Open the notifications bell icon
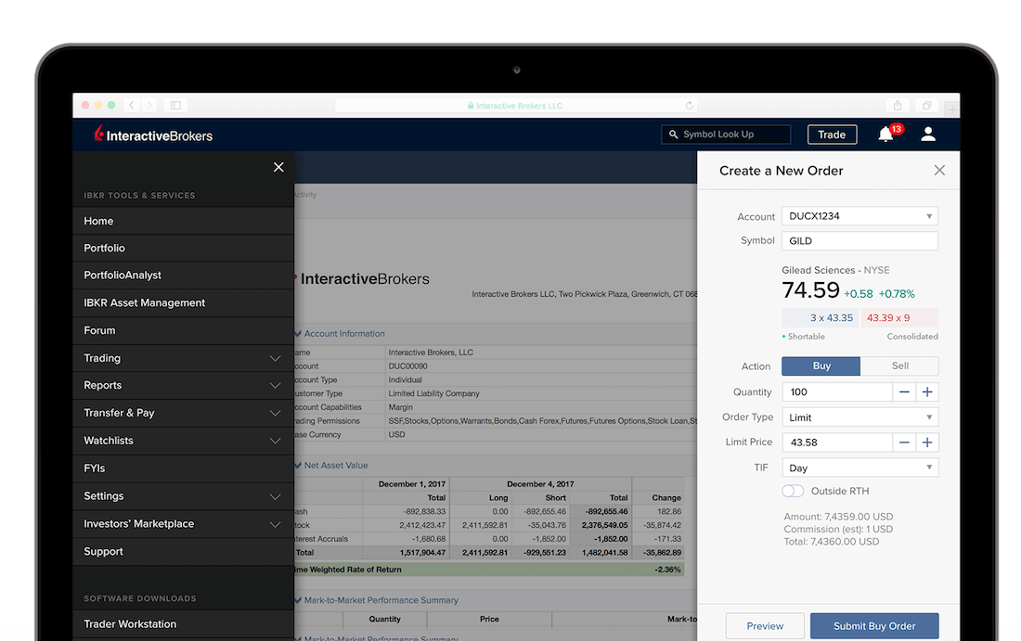Screen dimensions: 1021x641 click(885, 135)
